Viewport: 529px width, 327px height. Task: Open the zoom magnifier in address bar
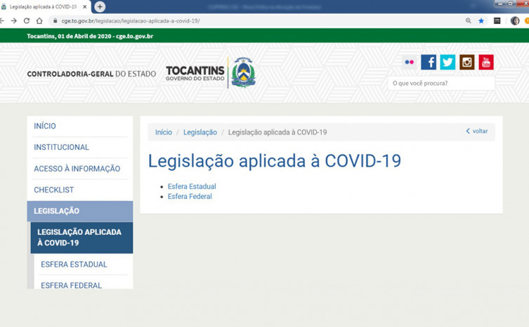pos(469,21)
